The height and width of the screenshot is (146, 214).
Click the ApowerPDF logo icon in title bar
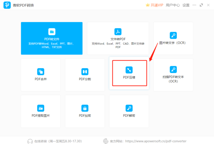tap(7, 5)
